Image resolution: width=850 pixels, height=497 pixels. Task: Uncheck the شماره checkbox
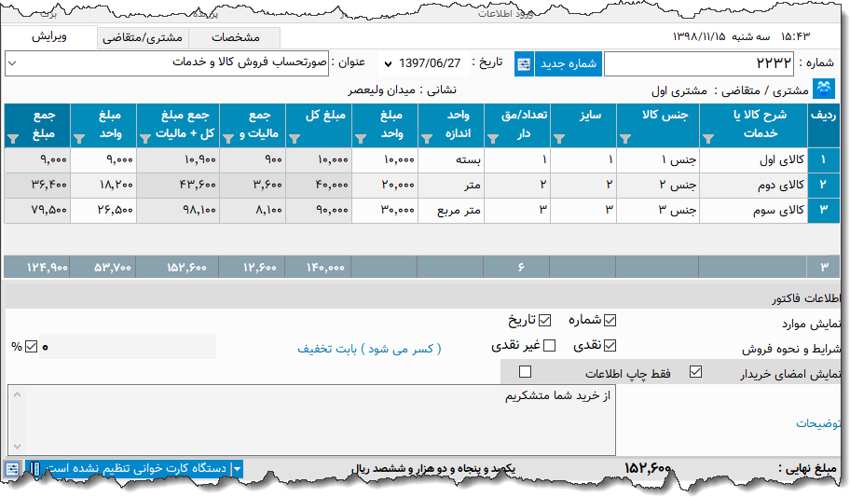point(610,321)
